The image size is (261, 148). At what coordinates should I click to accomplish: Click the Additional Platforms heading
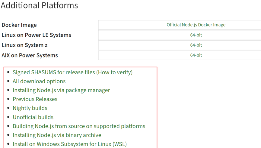click(39, 5)
